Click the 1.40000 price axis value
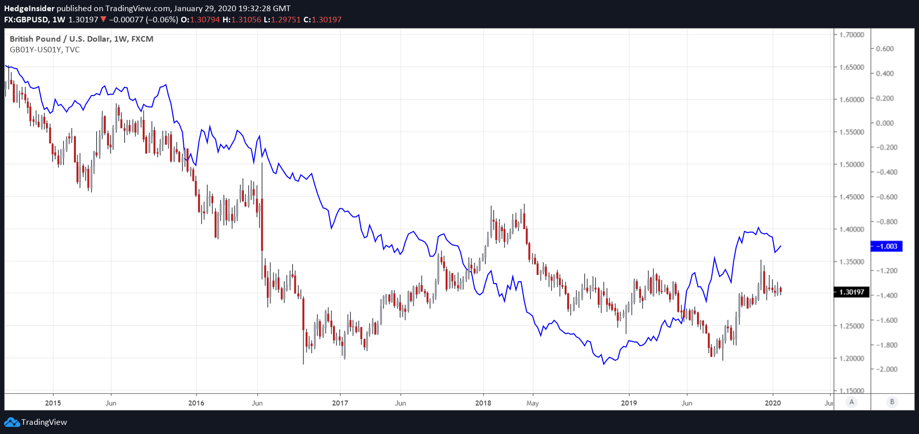919x434 pixels. click(852, 229)
